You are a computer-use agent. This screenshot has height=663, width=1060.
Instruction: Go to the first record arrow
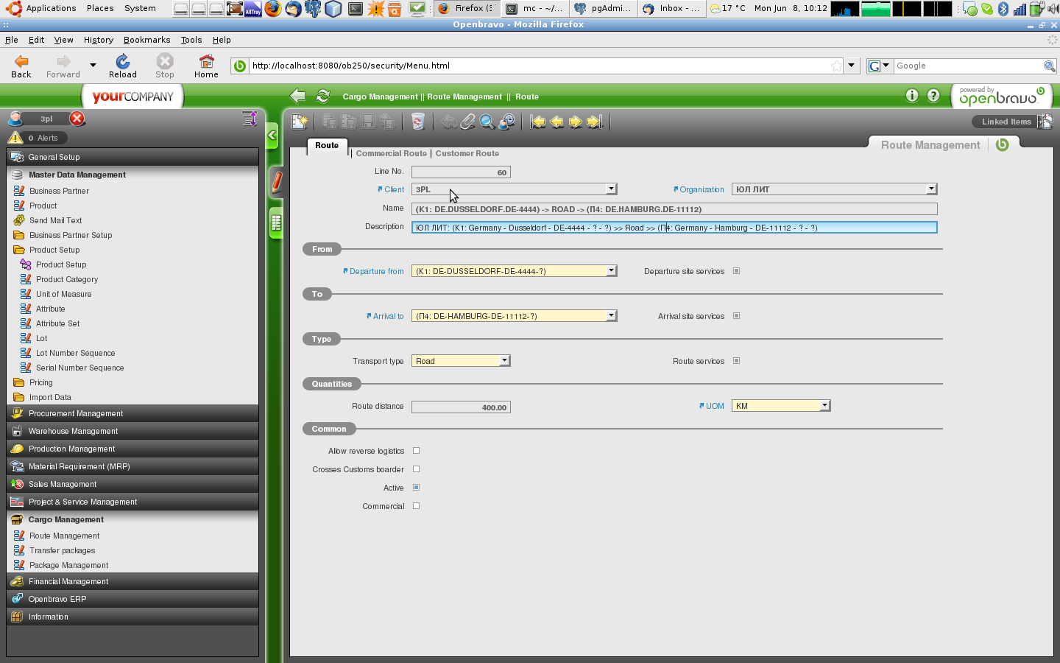[x=538, y=122]
